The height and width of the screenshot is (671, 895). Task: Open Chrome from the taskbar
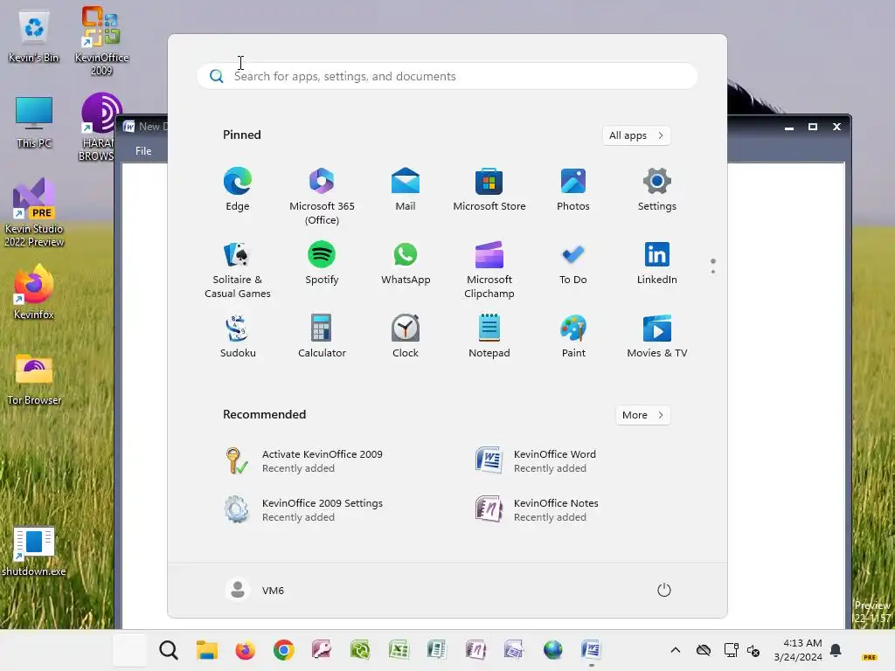click(x=284, y=650)
